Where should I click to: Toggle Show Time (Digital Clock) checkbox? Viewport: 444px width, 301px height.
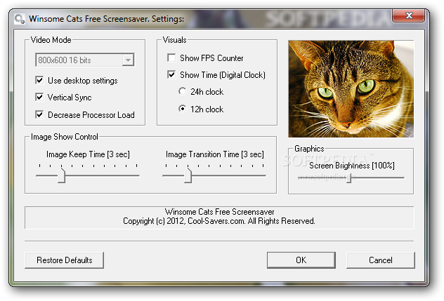(171, 74)
